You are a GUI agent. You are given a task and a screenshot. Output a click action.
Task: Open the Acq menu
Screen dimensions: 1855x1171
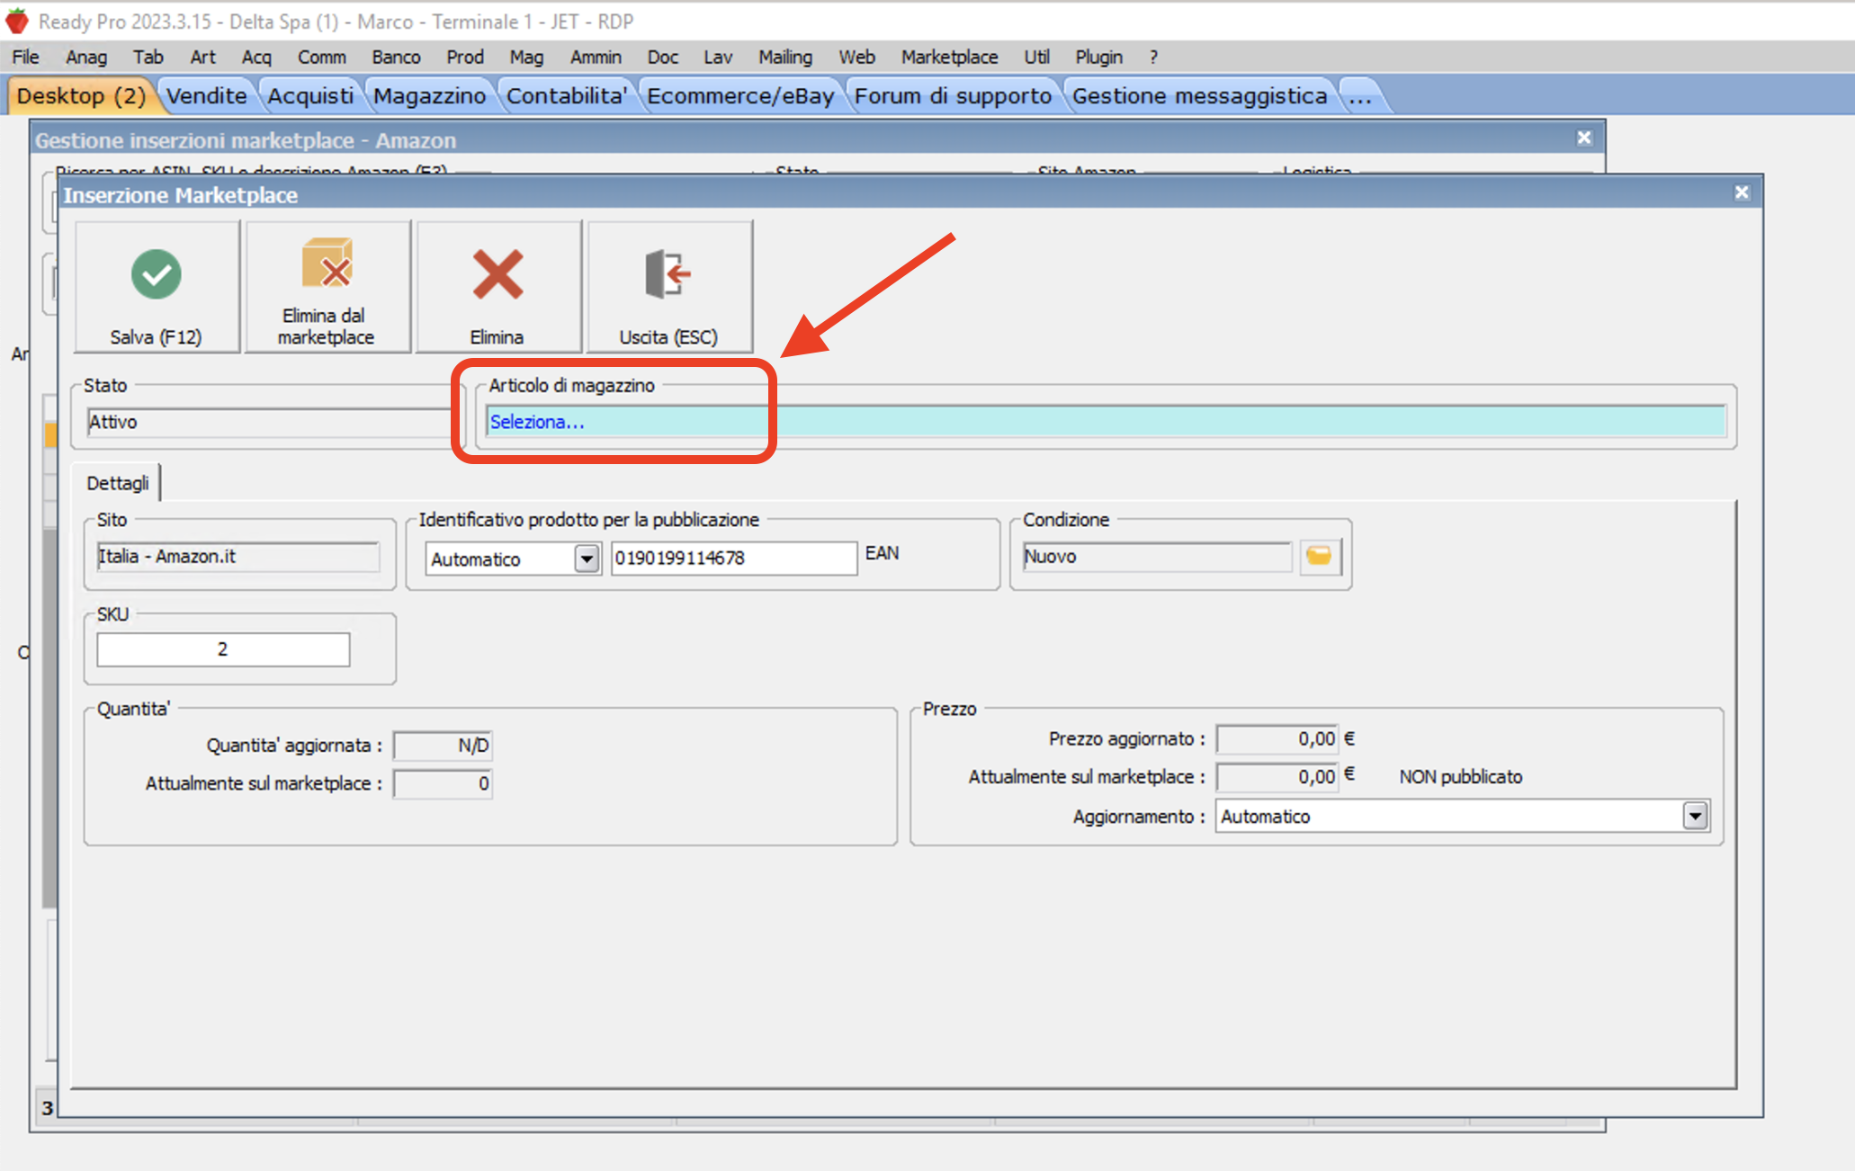coord(256,57)
